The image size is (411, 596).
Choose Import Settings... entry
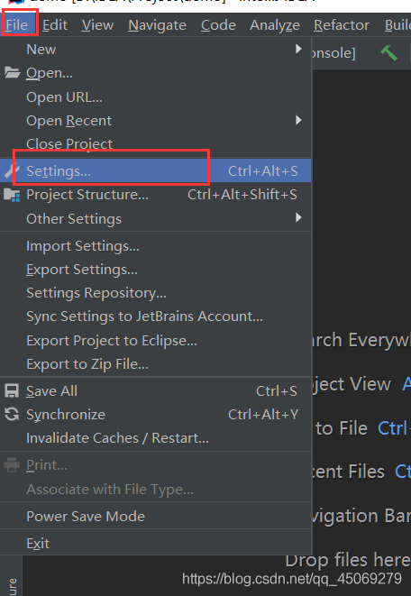(x=83, y=246)
